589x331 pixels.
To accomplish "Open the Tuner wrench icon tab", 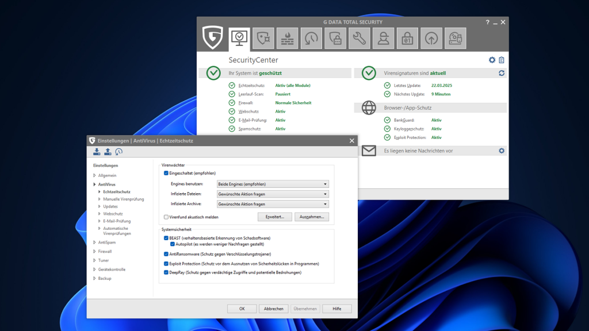I will [x=359, y=39].
